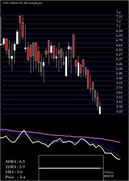129x181 pixels.
Task: Click the long red candle topping at 6.89
Action: [x=73, y=46]
